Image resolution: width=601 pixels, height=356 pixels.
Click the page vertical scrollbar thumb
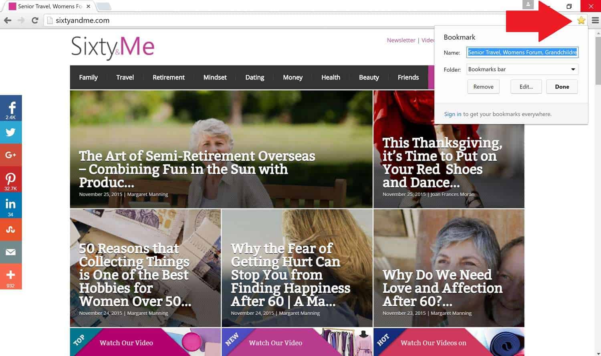pos(598,60)
